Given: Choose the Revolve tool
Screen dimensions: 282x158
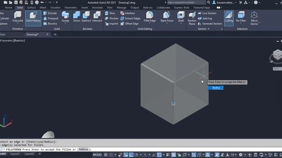Looking at the screenshot, I should coord(50,24).
